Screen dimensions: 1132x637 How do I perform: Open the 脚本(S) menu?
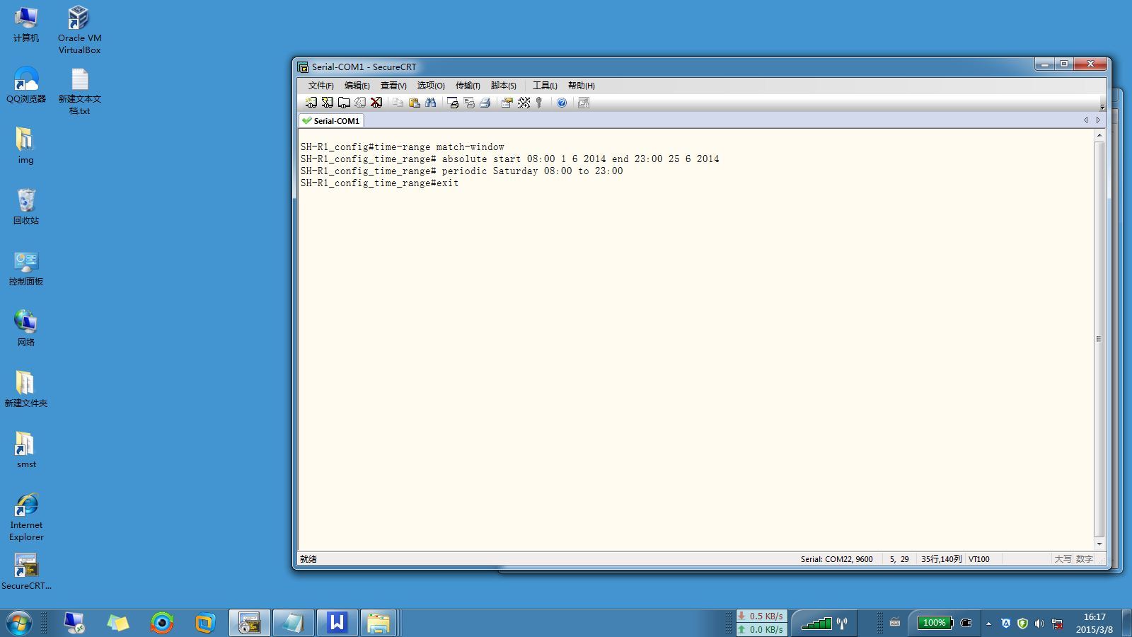coord(504,86)
